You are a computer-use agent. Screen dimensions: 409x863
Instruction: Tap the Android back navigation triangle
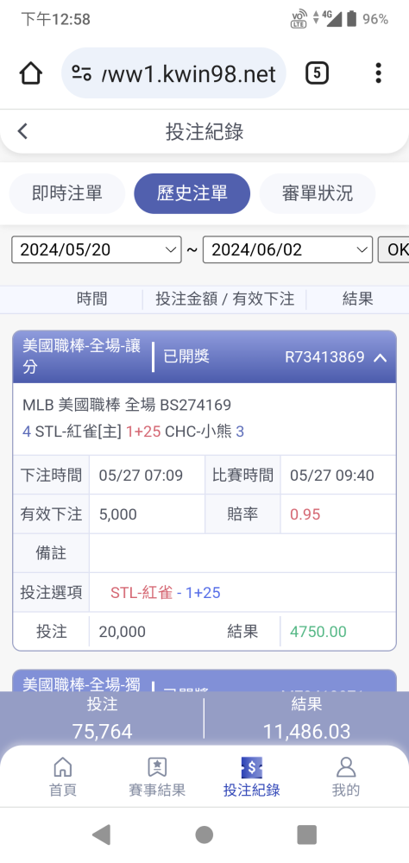(101, 835)
